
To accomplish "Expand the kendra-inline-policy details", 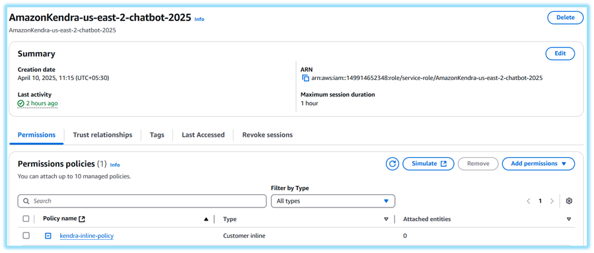I will [48, 236].
